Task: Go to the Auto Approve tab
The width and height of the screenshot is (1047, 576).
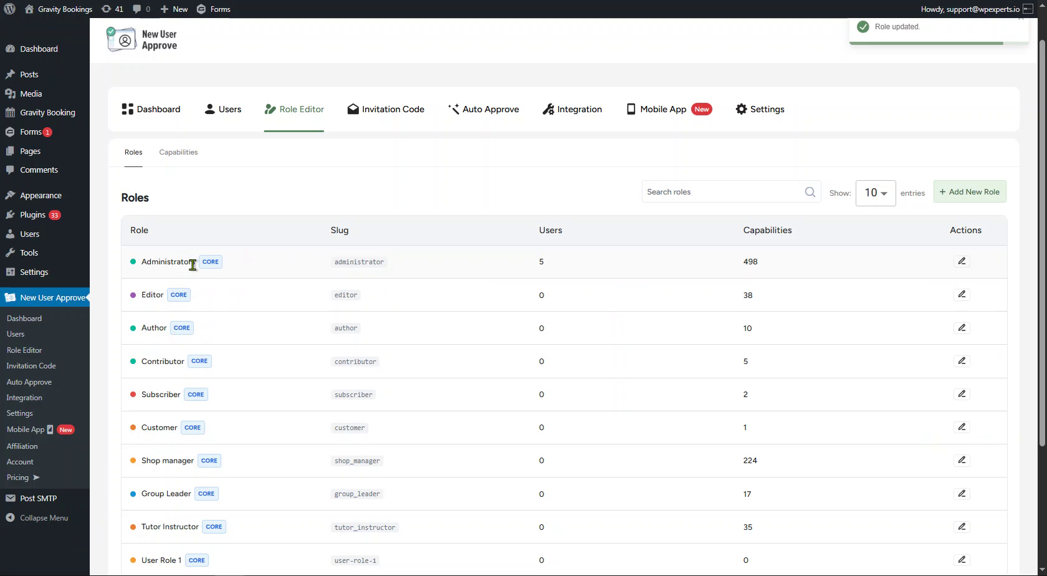Action: [484, 109]
